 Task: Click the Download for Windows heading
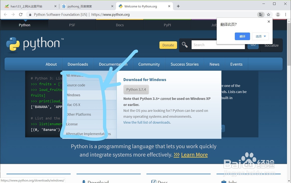coord(145,80)
